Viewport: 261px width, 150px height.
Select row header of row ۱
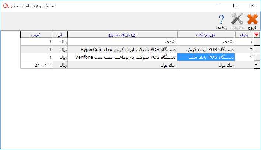click(x=257, y=42)
